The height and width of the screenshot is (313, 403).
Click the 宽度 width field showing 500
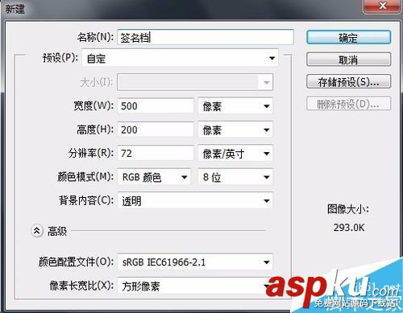156,105
